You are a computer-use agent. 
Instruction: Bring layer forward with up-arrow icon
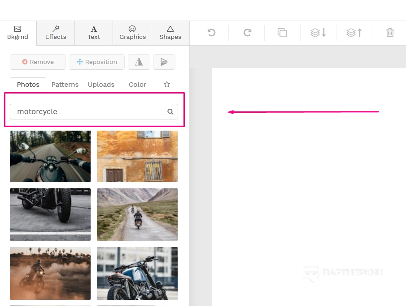click(354, 33)
